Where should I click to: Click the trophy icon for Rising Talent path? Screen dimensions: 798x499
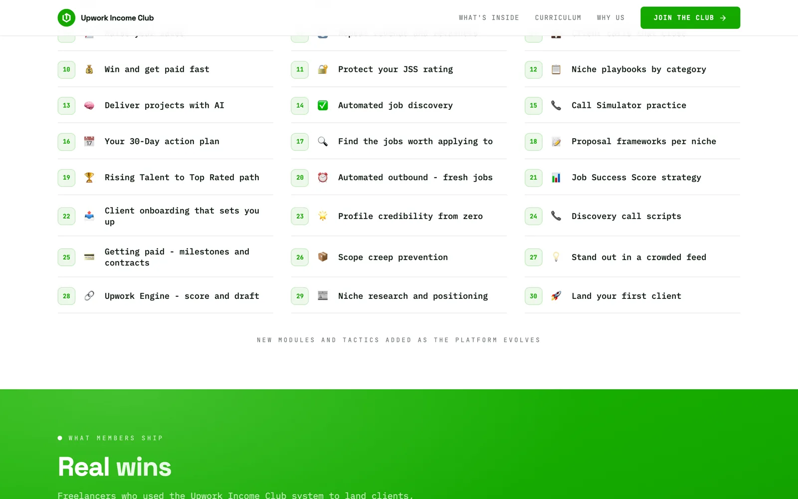point(89,177)
